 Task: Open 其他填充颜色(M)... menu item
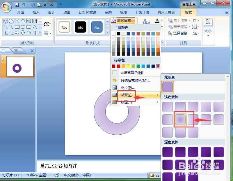(x=136, y=80)
